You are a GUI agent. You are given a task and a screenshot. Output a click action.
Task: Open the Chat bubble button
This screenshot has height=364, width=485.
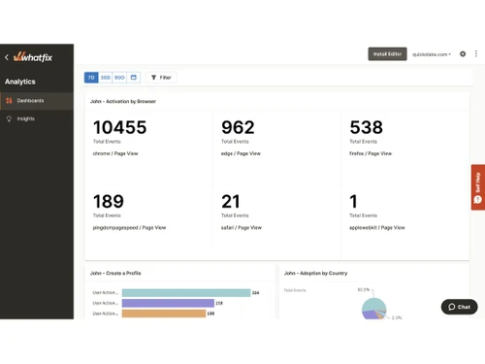pos(459,307)
